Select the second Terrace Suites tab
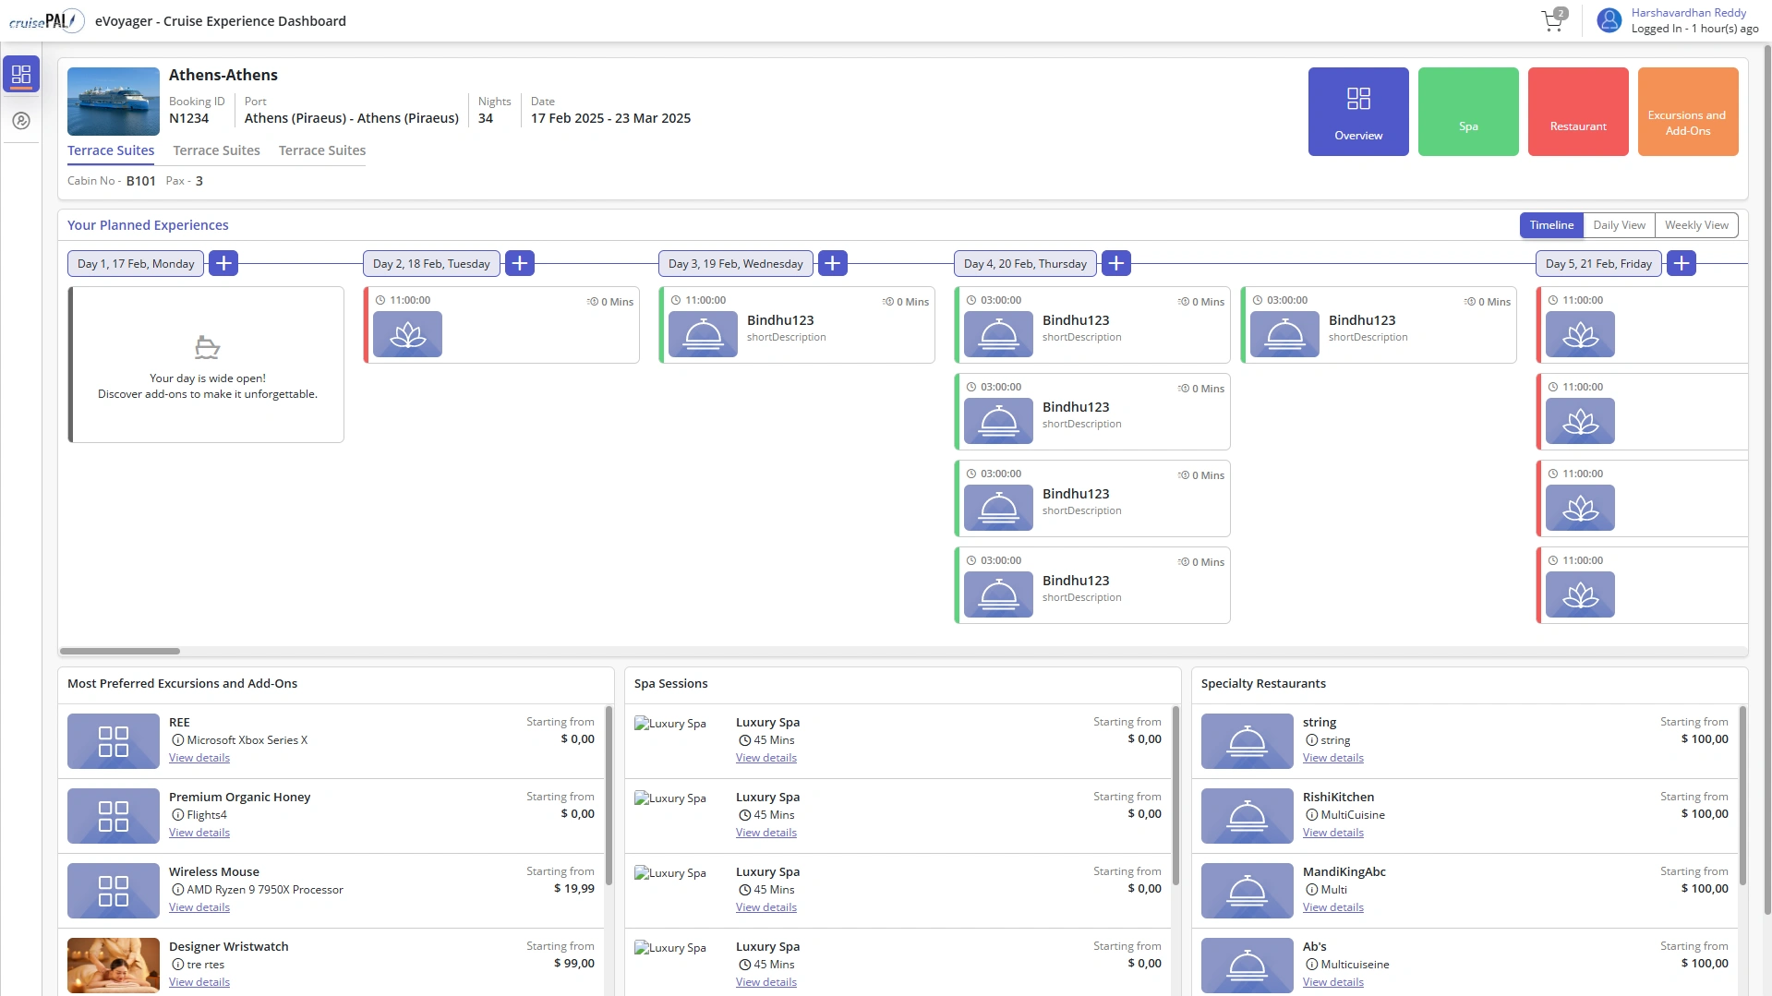The image size is (1772, 996). (x=216, y=150)
